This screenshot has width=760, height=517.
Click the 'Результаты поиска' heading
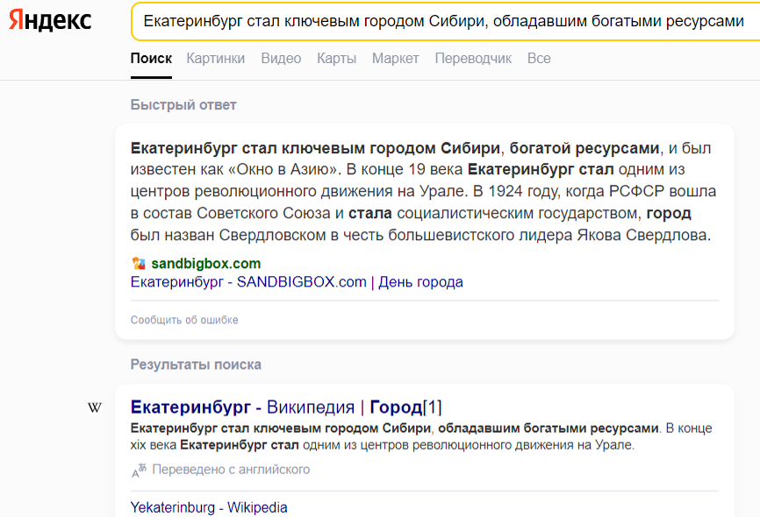[196, 365]
